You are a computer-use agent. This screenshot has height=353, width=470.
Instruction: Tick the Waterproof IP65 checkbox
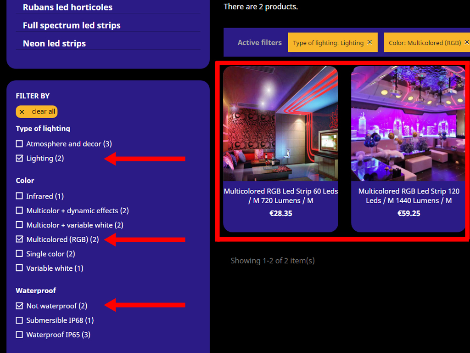[x=19, y=335]
